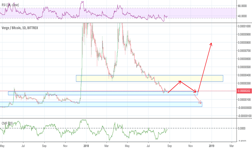252x149 pixels.
Task: Click the 0.00000400 price scale label
Action: click(x=244, y=75)
